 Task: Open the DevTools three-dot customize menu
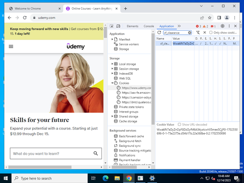pos(229,26)
